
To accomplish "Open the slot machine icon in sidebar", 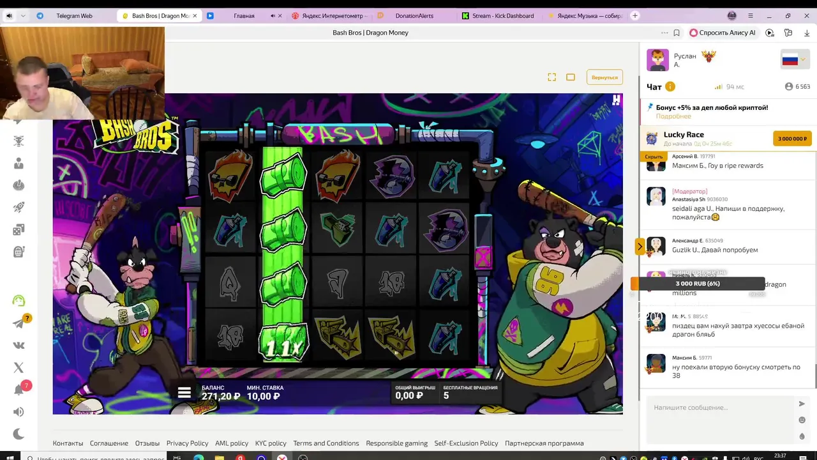I will point(19,252).
